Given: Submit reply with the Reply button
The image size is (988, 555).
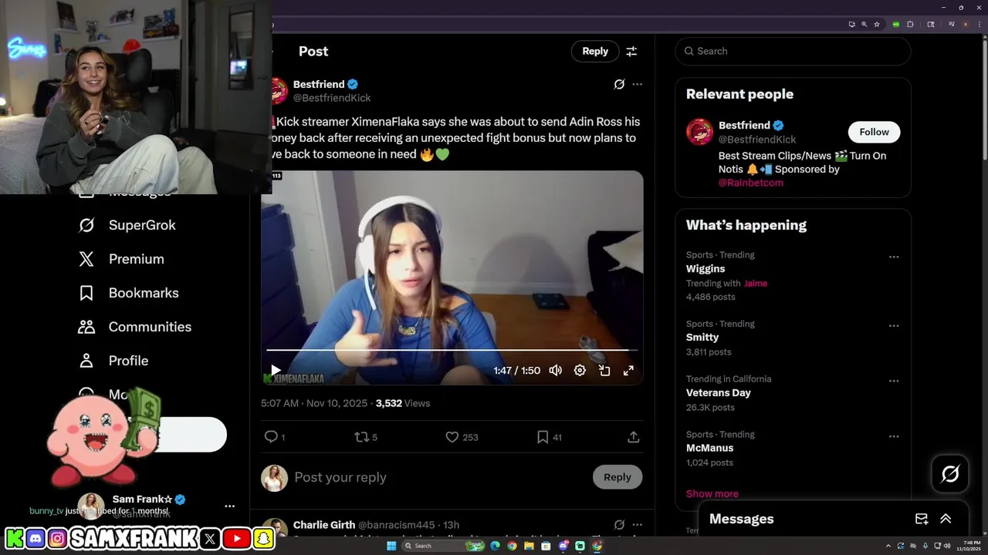Looking at the screenshot, I should tap(617, 477).
